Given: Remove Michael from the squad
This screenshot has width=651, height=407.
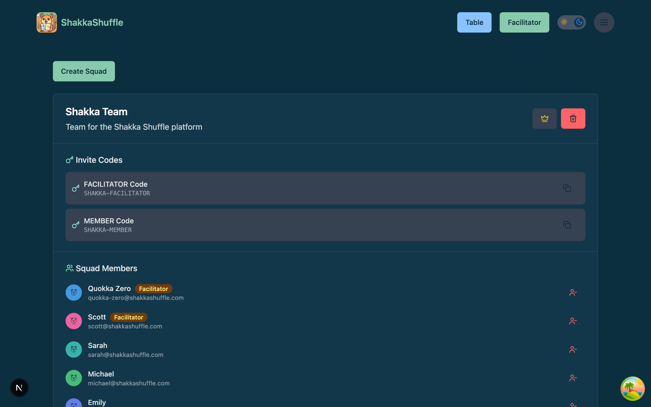Looking at the screenshot, I should click(573, 378).
